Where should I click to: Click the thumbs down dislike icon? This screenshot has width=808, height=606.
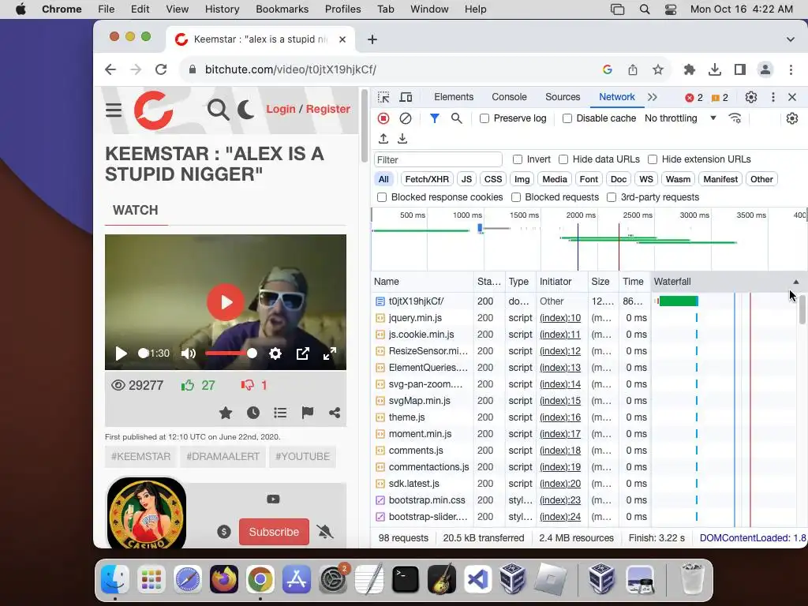(x=247, y=385)
